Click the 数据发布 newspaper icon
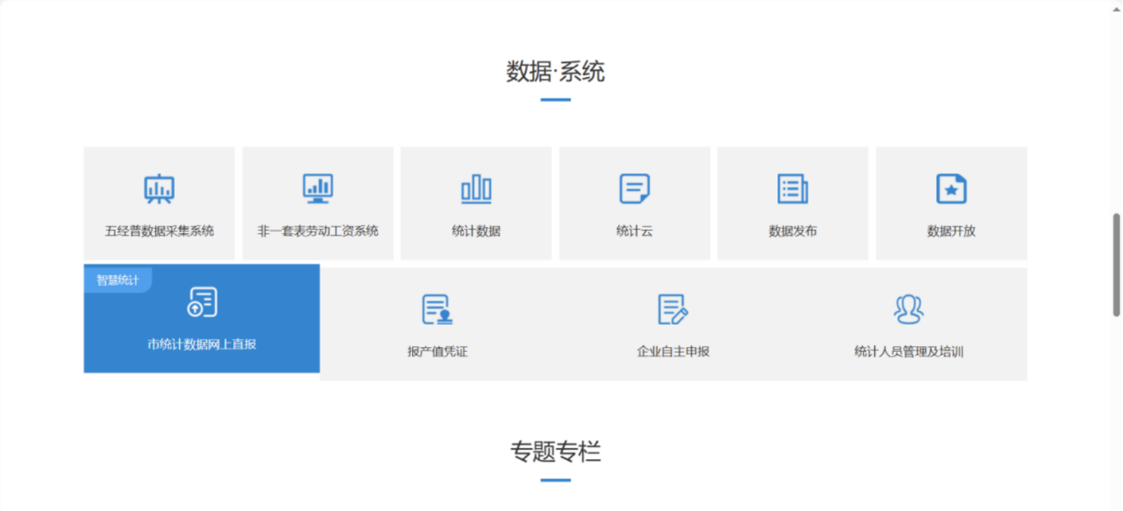This screenshot has width=1123, height=511. (793, 189)
